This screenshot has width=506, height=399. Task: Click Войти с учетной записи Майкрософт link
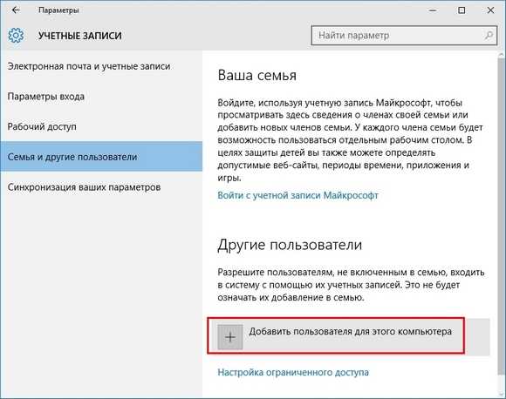[x=297, y=195]
